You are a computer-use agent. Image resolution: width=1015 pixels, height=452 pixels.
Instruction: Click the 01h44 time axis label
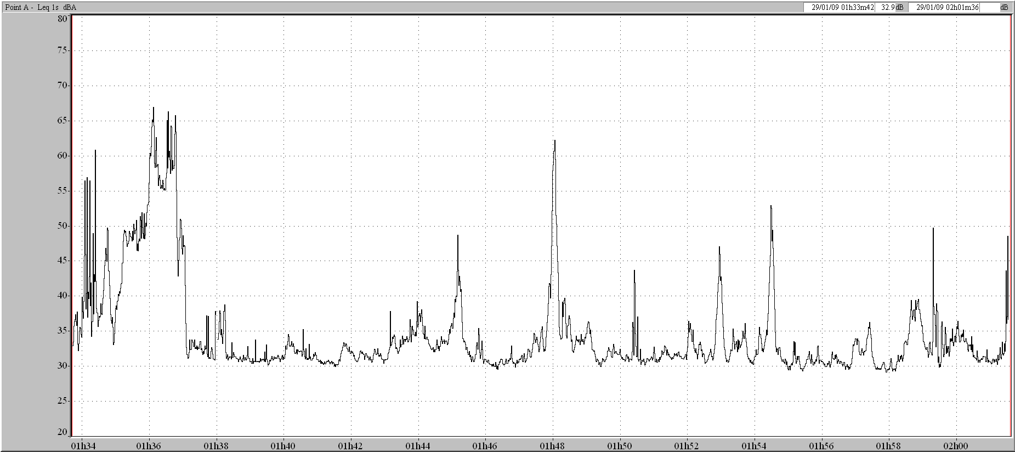click(x=418, y=445)
